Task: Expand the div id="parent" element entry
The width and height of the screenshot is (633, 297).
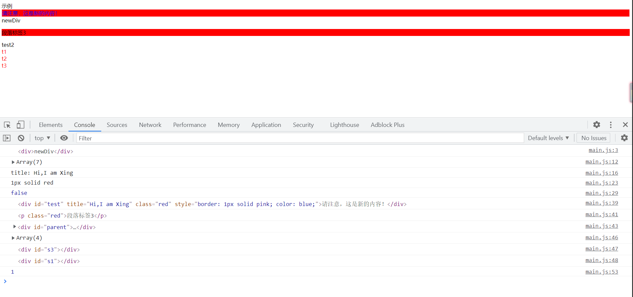Action: click(14, 227)
